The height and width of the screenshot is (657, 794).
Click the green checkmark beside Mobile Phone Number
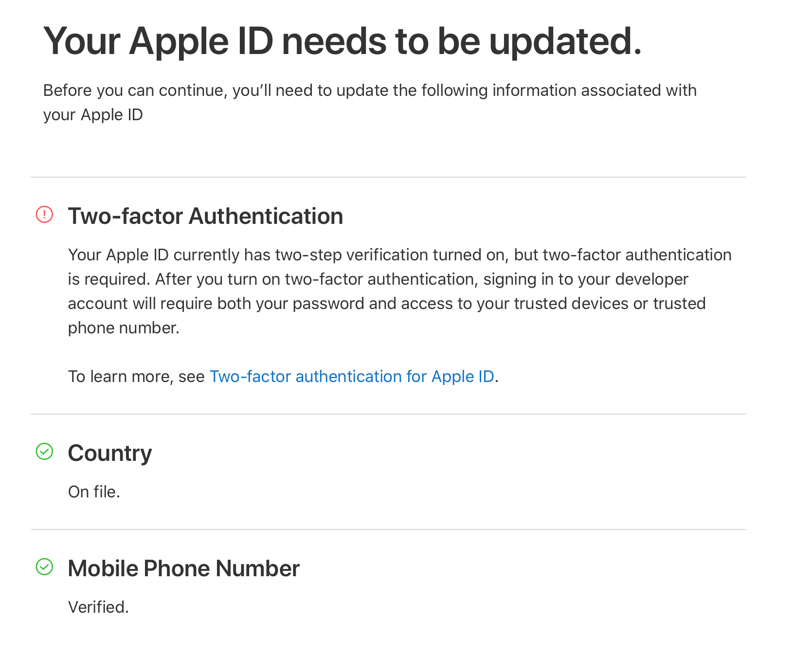tap(44, 567)
